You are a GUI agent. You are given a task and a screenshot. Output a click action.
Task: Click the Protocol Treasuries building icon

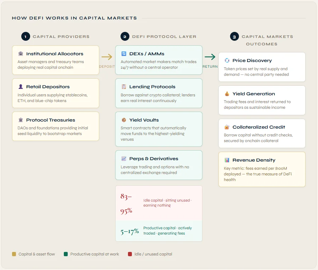21,120
